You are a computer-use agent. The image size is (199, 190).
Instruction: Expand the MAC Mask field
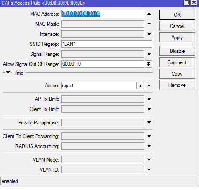coord(149,24)
